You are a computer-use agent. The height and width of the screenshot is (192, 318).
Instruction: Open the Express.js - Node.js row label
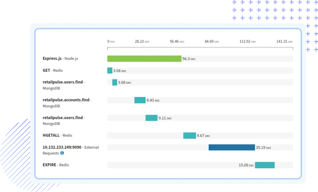(60, 59)
